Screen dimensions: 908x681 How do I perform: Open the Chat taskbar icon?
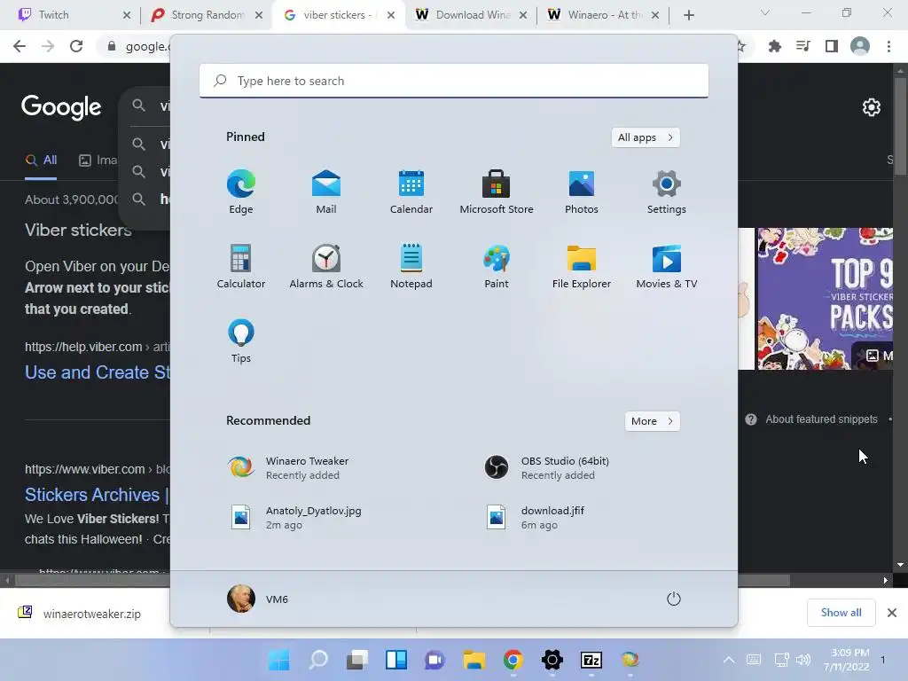tap(434, 660)
